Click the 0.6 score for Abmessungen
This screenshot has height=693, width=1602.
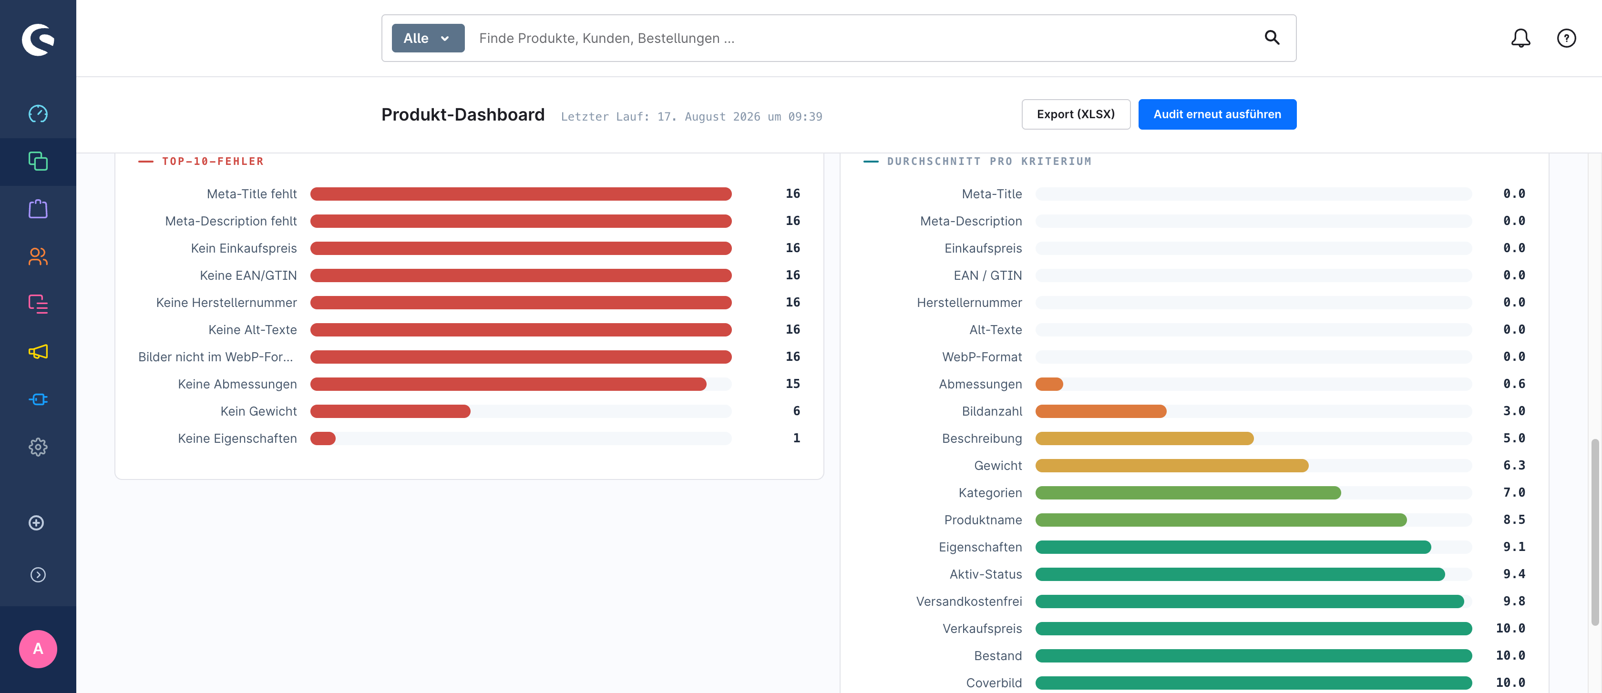point(1514,384)
